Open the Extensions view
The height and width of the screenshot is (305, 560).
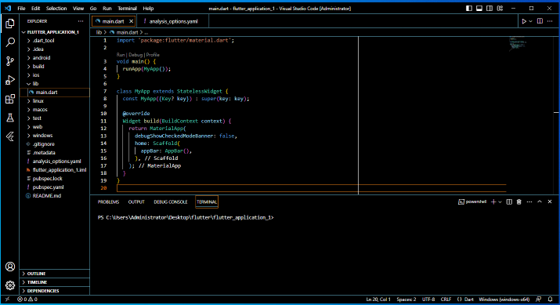tap(10, 99)
